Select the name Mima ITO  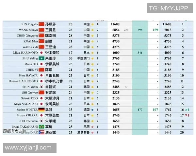click(x=31, y=64)
